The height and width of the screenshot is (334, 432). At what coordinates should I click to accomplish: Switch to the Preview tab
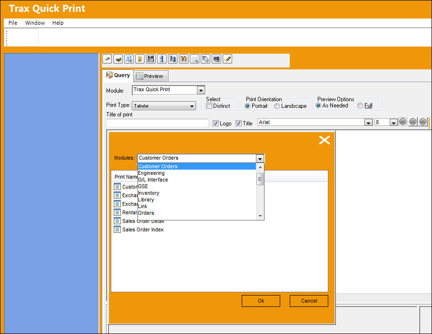click(x=151, y=76)
